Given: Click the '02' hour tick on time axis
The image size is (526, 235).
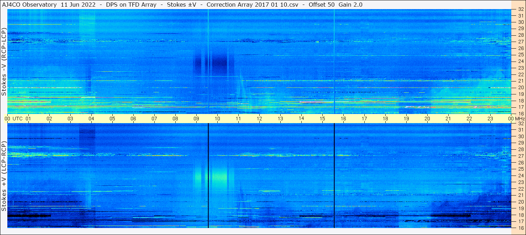Looking at the screenshot, I should click(x=49, y=119).
